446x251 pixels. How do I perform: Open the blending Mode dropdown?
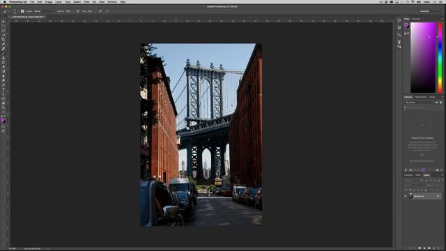pos(44,11)
